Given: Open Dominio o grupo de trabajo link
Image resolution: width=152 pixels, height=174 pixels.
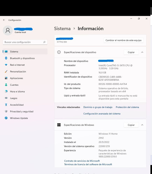Looking at the screenshot, I should [x=98, y=107].
